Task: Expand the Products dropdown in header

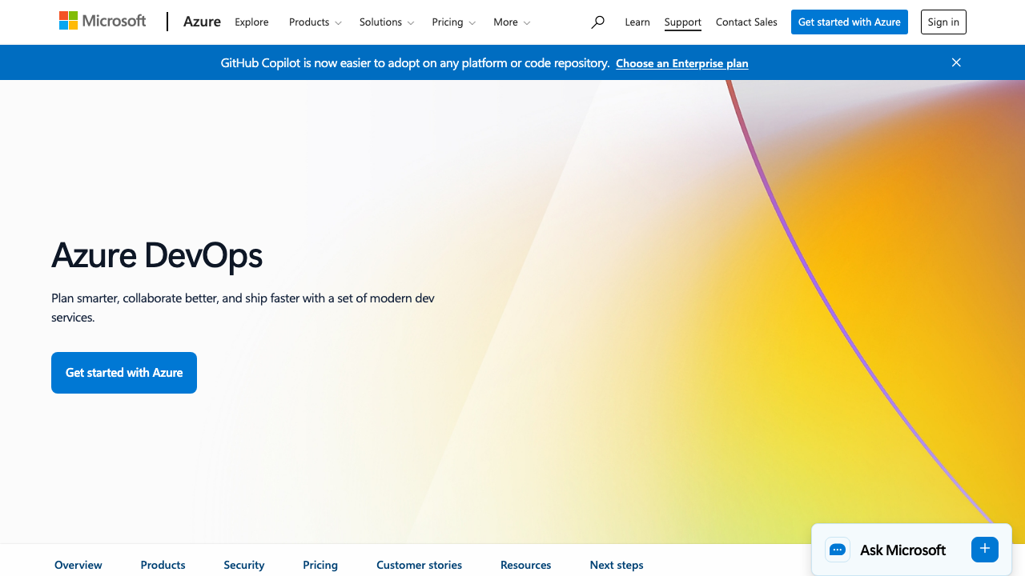Action: pyautogui.click(x=316, y=22)
